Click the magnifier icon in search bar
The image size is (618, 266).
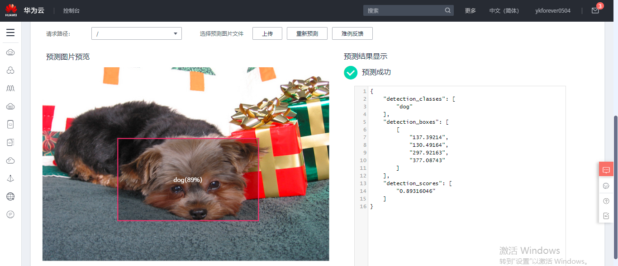pos(447,10)
